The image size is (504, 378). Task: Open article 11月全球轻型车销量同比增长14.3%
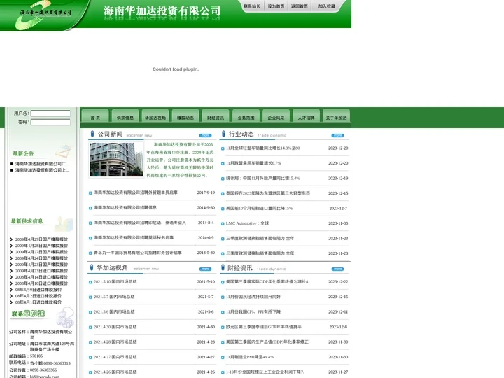coord(263,148)
